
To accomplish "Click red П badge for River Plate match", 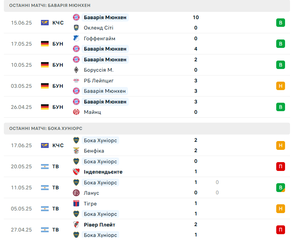I will coord(280,230).
